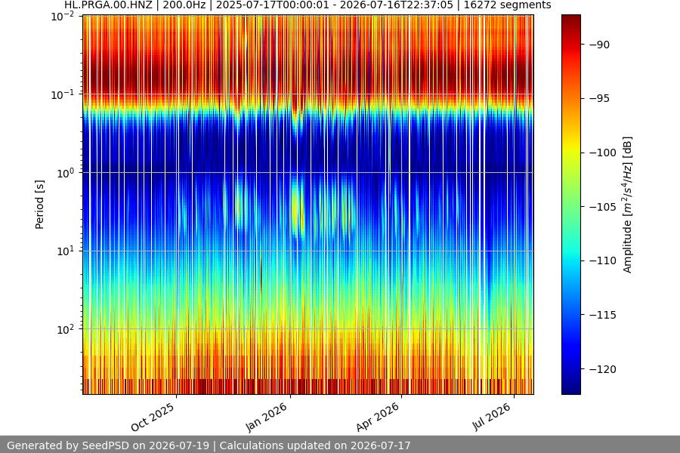The width and height of the screenshot is (680, 453).
Task: Click the 10² period tick label
Action: coord(66,329)
